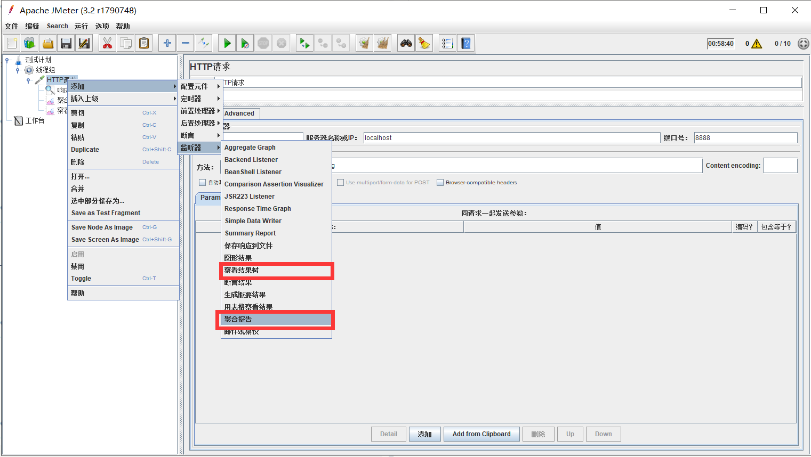Expand the 配置元件 submenu
Image resolution: width=811 pixels, height=457 pixels.
click(200, 86)
